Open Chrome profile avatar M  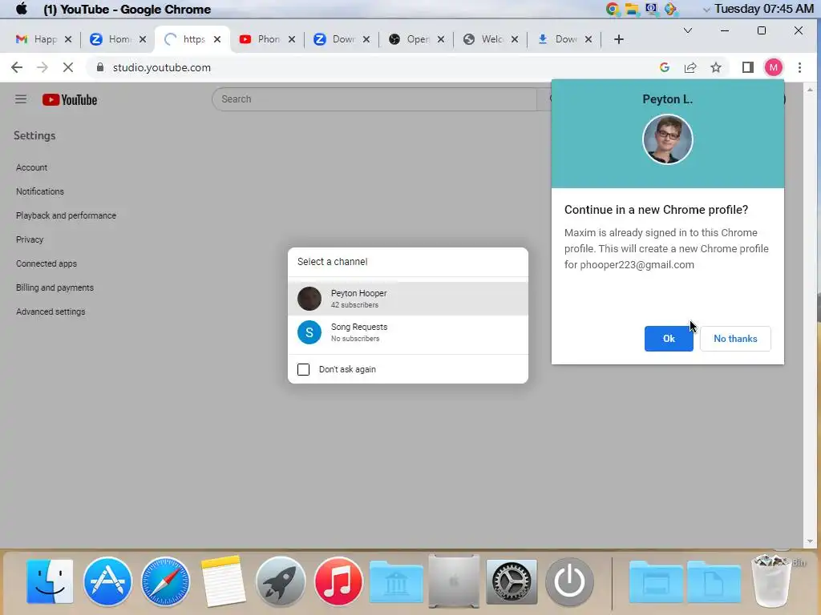[774, 67]
